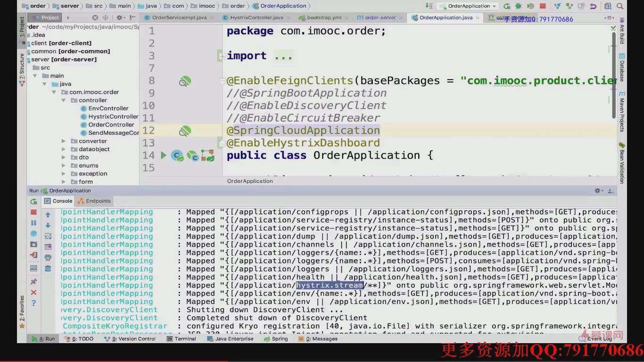The image size is (644, 362).
Task: Switch to HystrixController.java tab
Action: tap(256, 17)
